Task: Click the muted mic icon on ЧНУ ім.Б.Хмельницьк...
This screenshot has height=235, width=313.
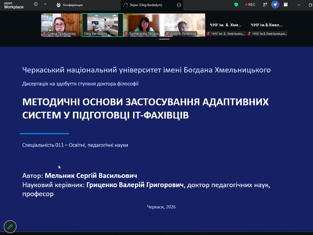Action: (249, 34)
